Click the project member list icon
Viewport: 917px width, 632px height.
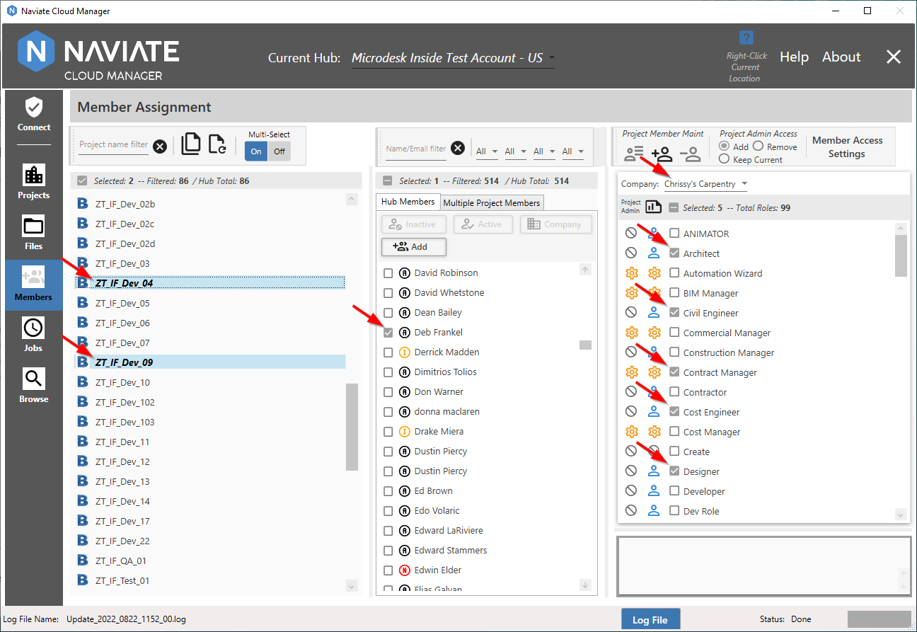point(634,152)
